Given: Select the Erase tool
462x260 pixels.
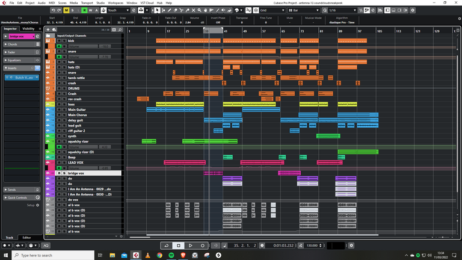Looking at the screenshot, I should point(175,10).
